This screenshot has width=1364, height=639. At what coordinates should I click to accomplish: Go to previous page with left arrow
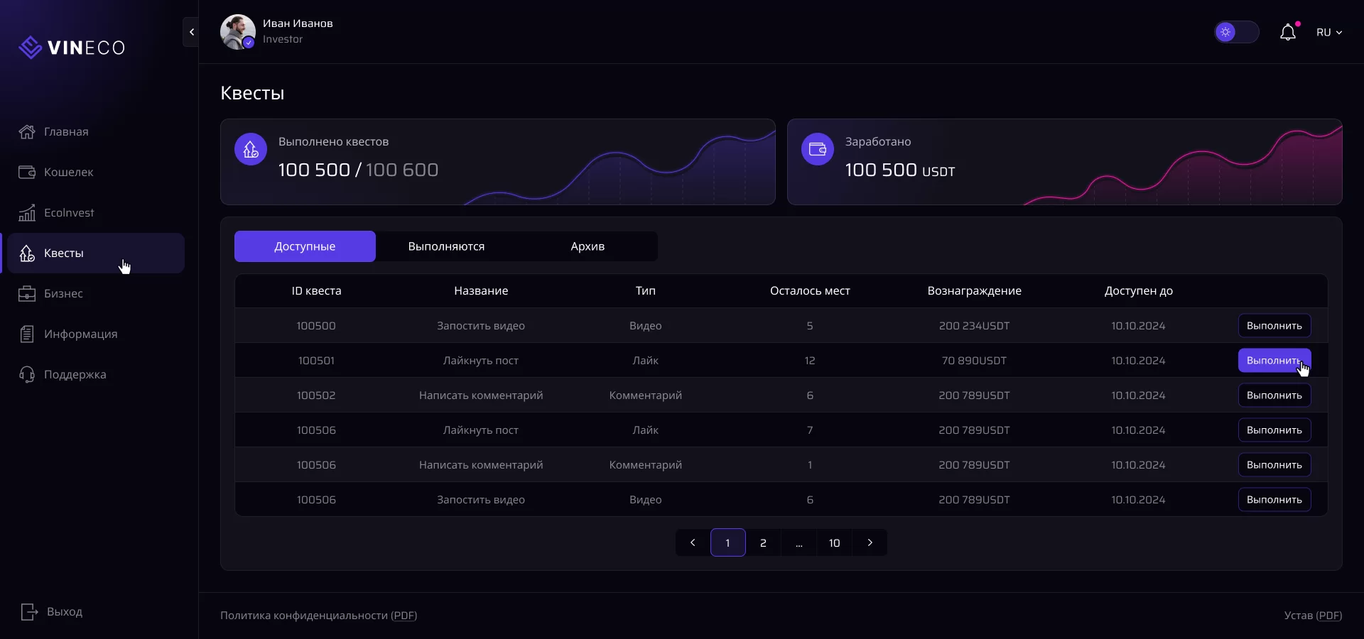tap(693, 543)
